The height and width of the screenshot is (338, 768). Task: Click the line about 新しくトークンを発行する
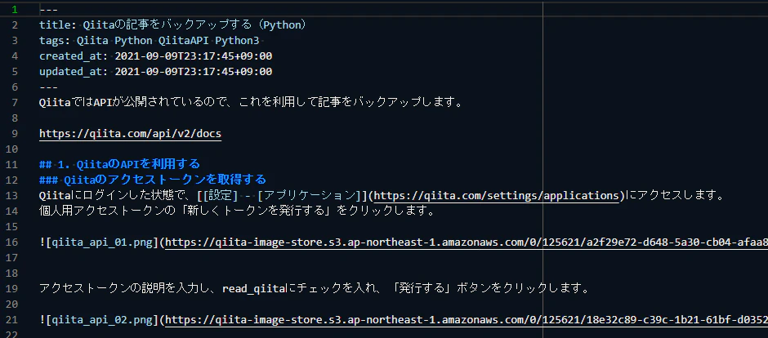(x=237, y=211)
